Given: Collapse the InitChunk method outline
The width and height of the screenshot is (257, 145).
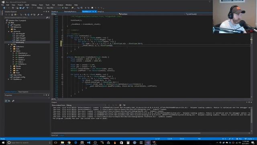Looking at the screenshot, I should click(x=62, y=36).
